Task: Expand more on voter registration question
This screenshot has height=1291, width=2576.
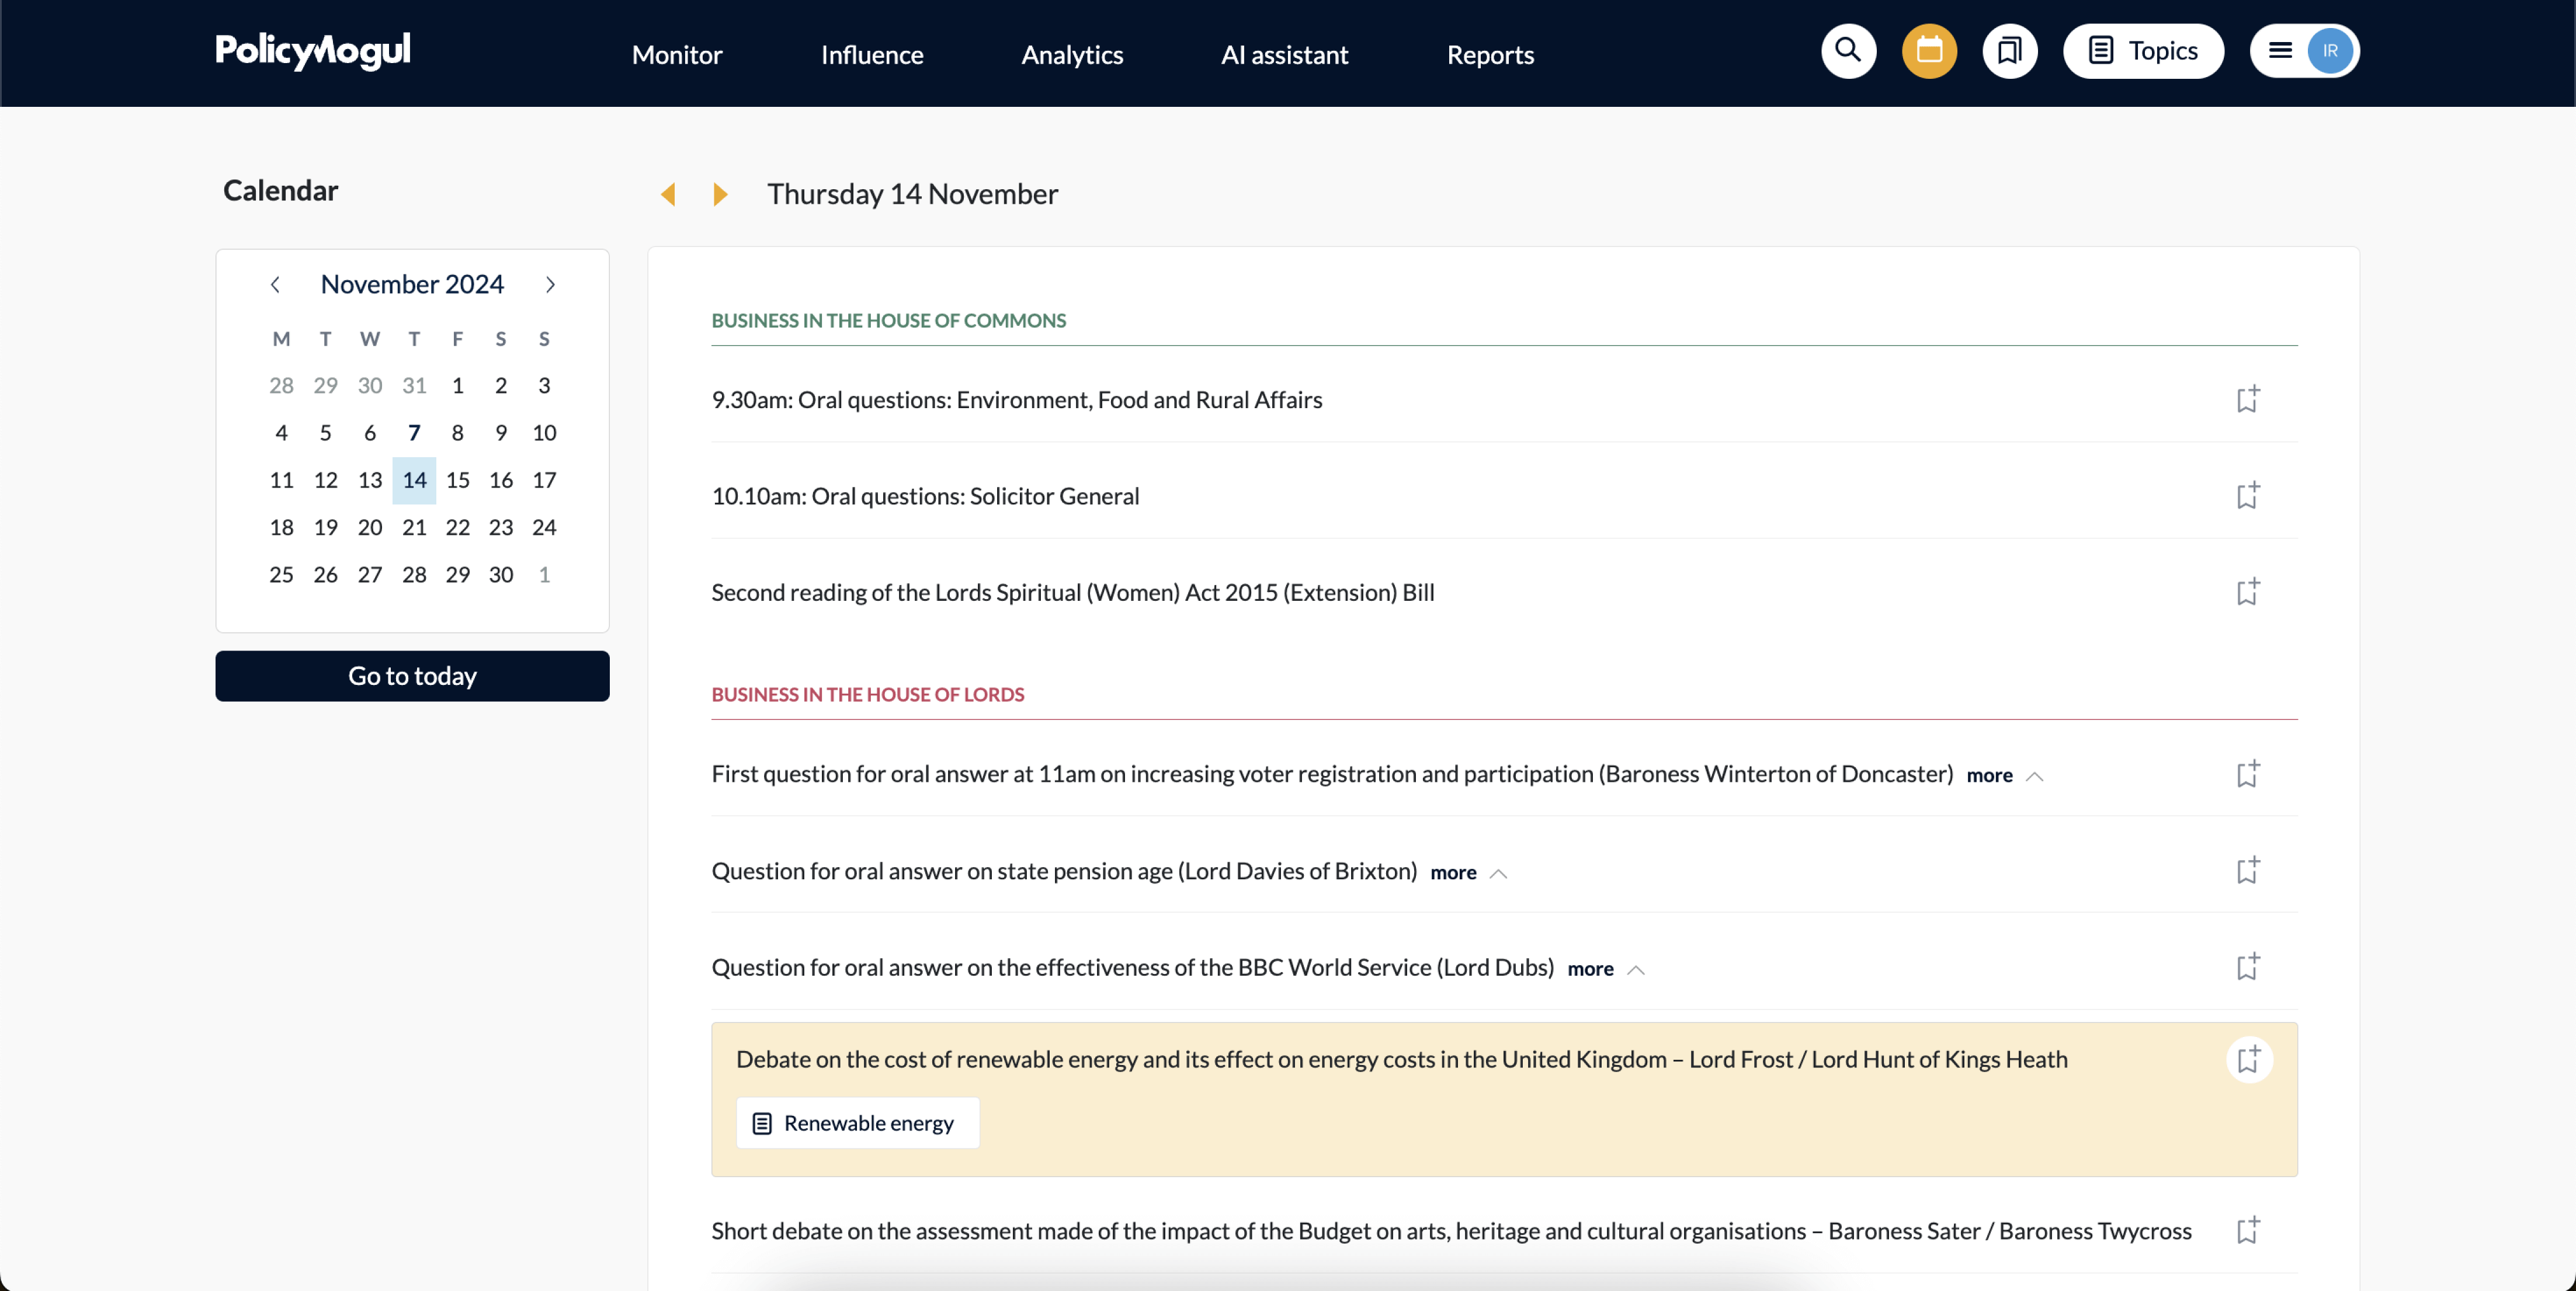Action: tap(1989, 775)
